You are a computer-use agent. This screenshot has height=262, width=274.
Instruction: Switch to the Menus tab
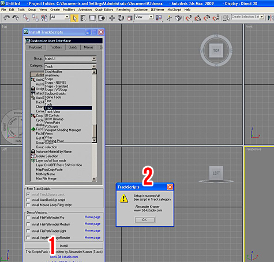pos(88,47)
